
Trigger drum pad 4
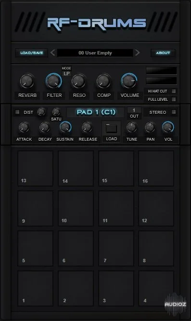(x=156, y=288)
